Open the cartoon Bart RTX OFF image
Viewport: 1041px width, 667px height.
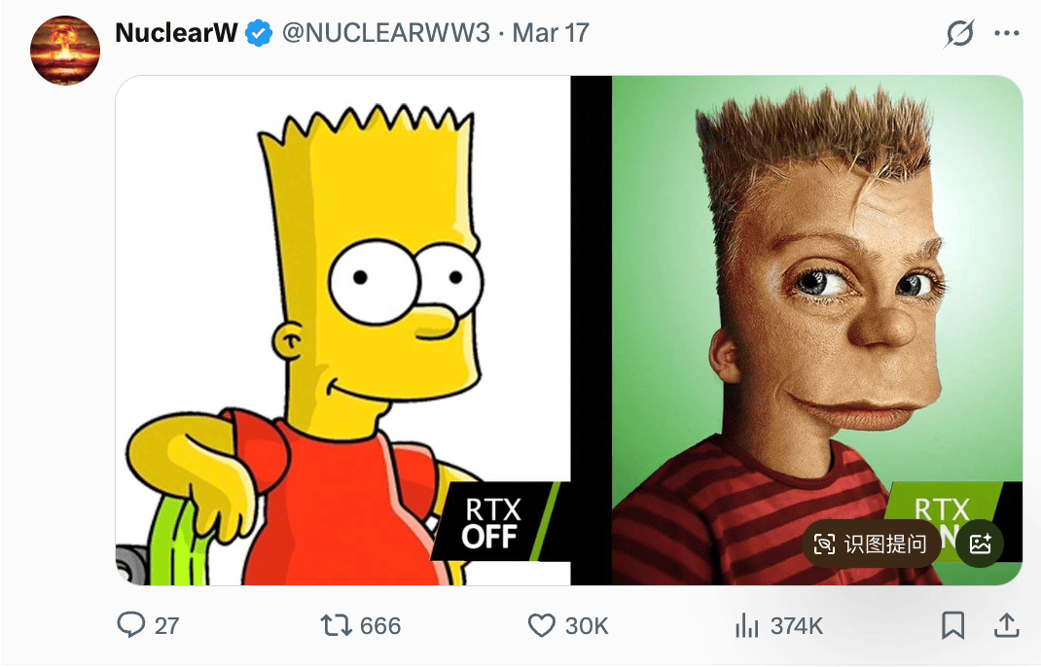click(x=342, y=331)
